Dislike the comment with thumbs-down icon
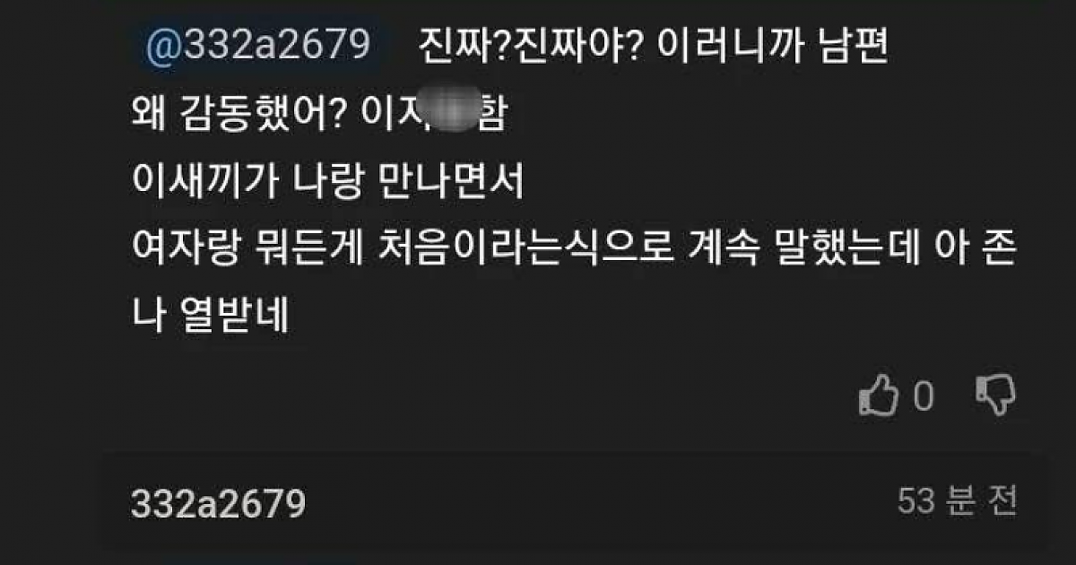This screenshot has width=1076, height=565. pos(994,395)
